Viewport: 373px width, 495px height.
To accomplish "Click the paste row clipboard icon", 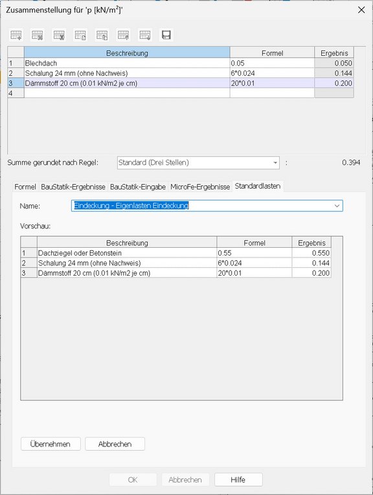I will [x=102, y=35].
